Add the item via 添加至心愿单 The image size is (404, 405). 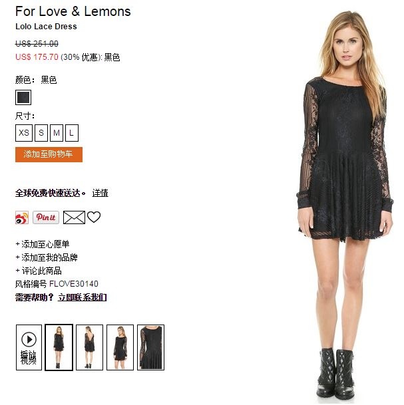[43, 244]
